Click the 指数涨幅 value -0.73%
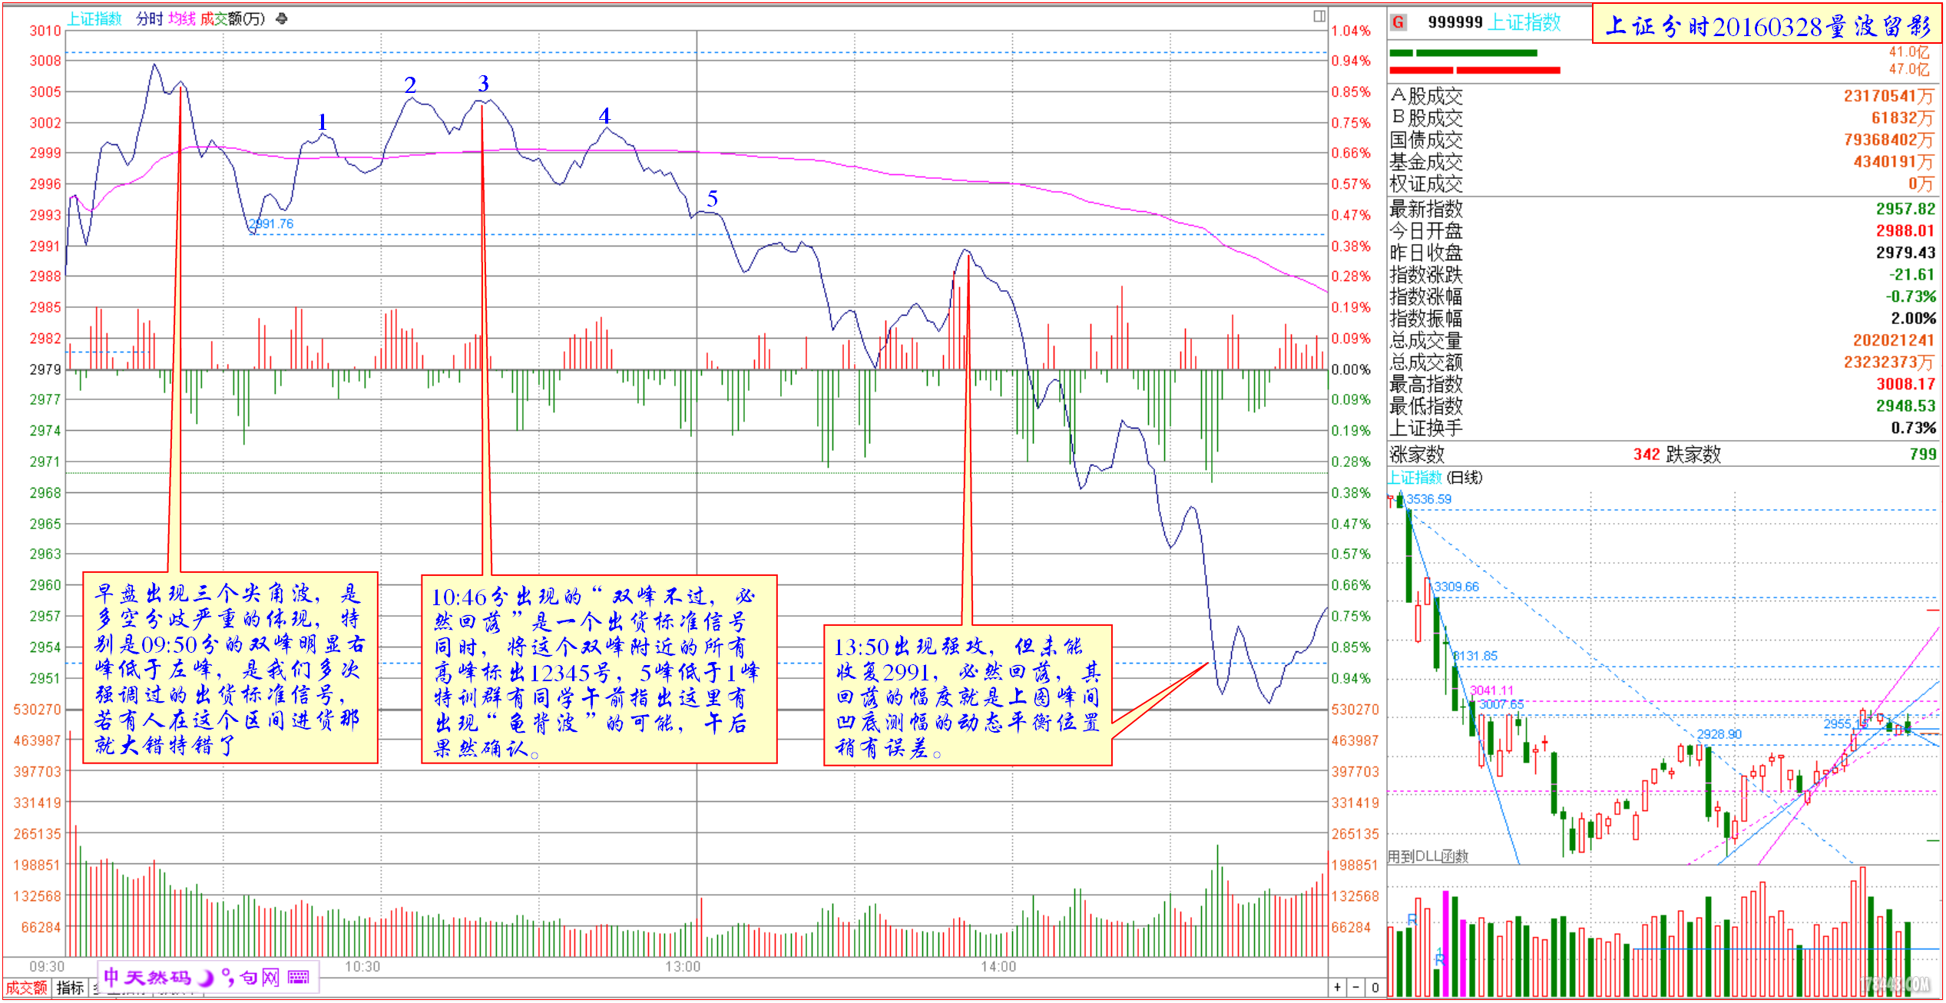The height and width of the screenshot is (1003, 1946). [x=1911, y=296]
